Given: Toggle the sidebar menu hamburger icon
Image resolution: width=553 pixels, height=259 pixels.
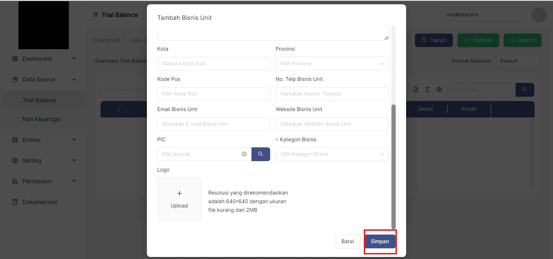Looking at the screenshot, I should tap(96, 15).
